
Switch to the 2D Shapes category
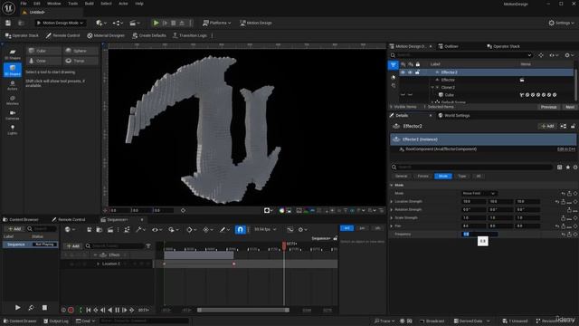pos(13,54)
